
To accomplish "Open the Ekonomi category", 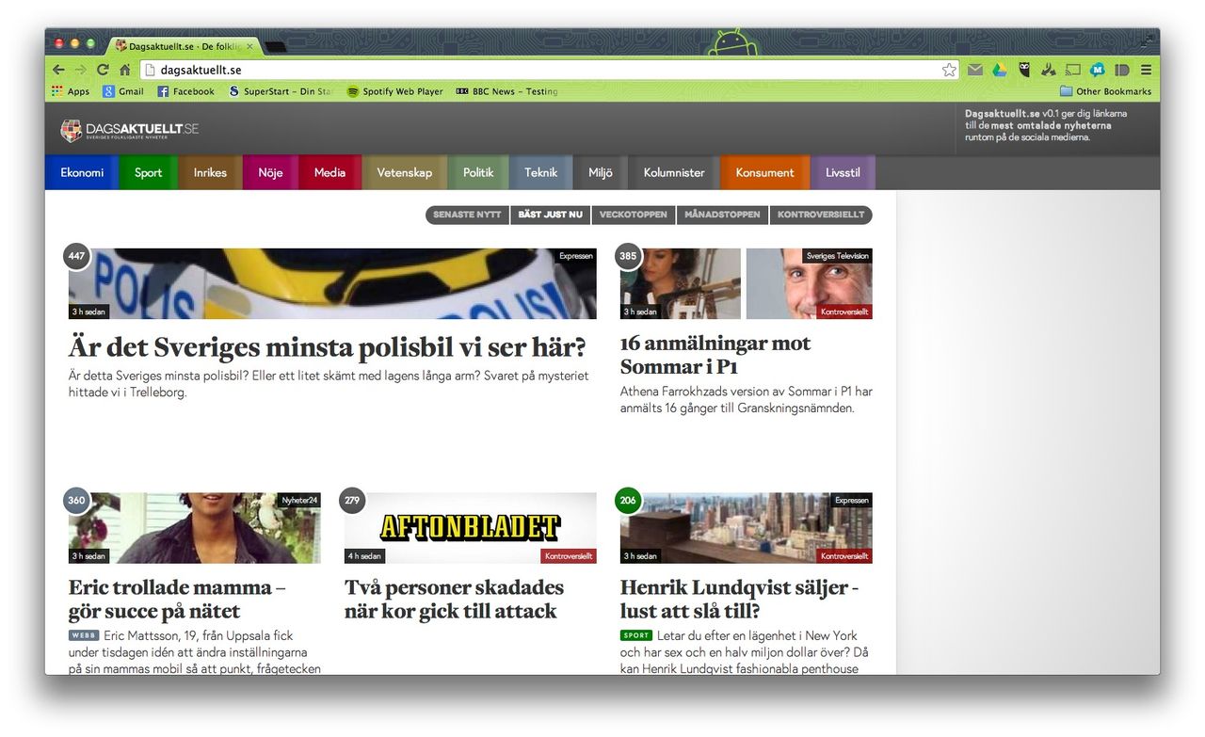I will (82, 173).
